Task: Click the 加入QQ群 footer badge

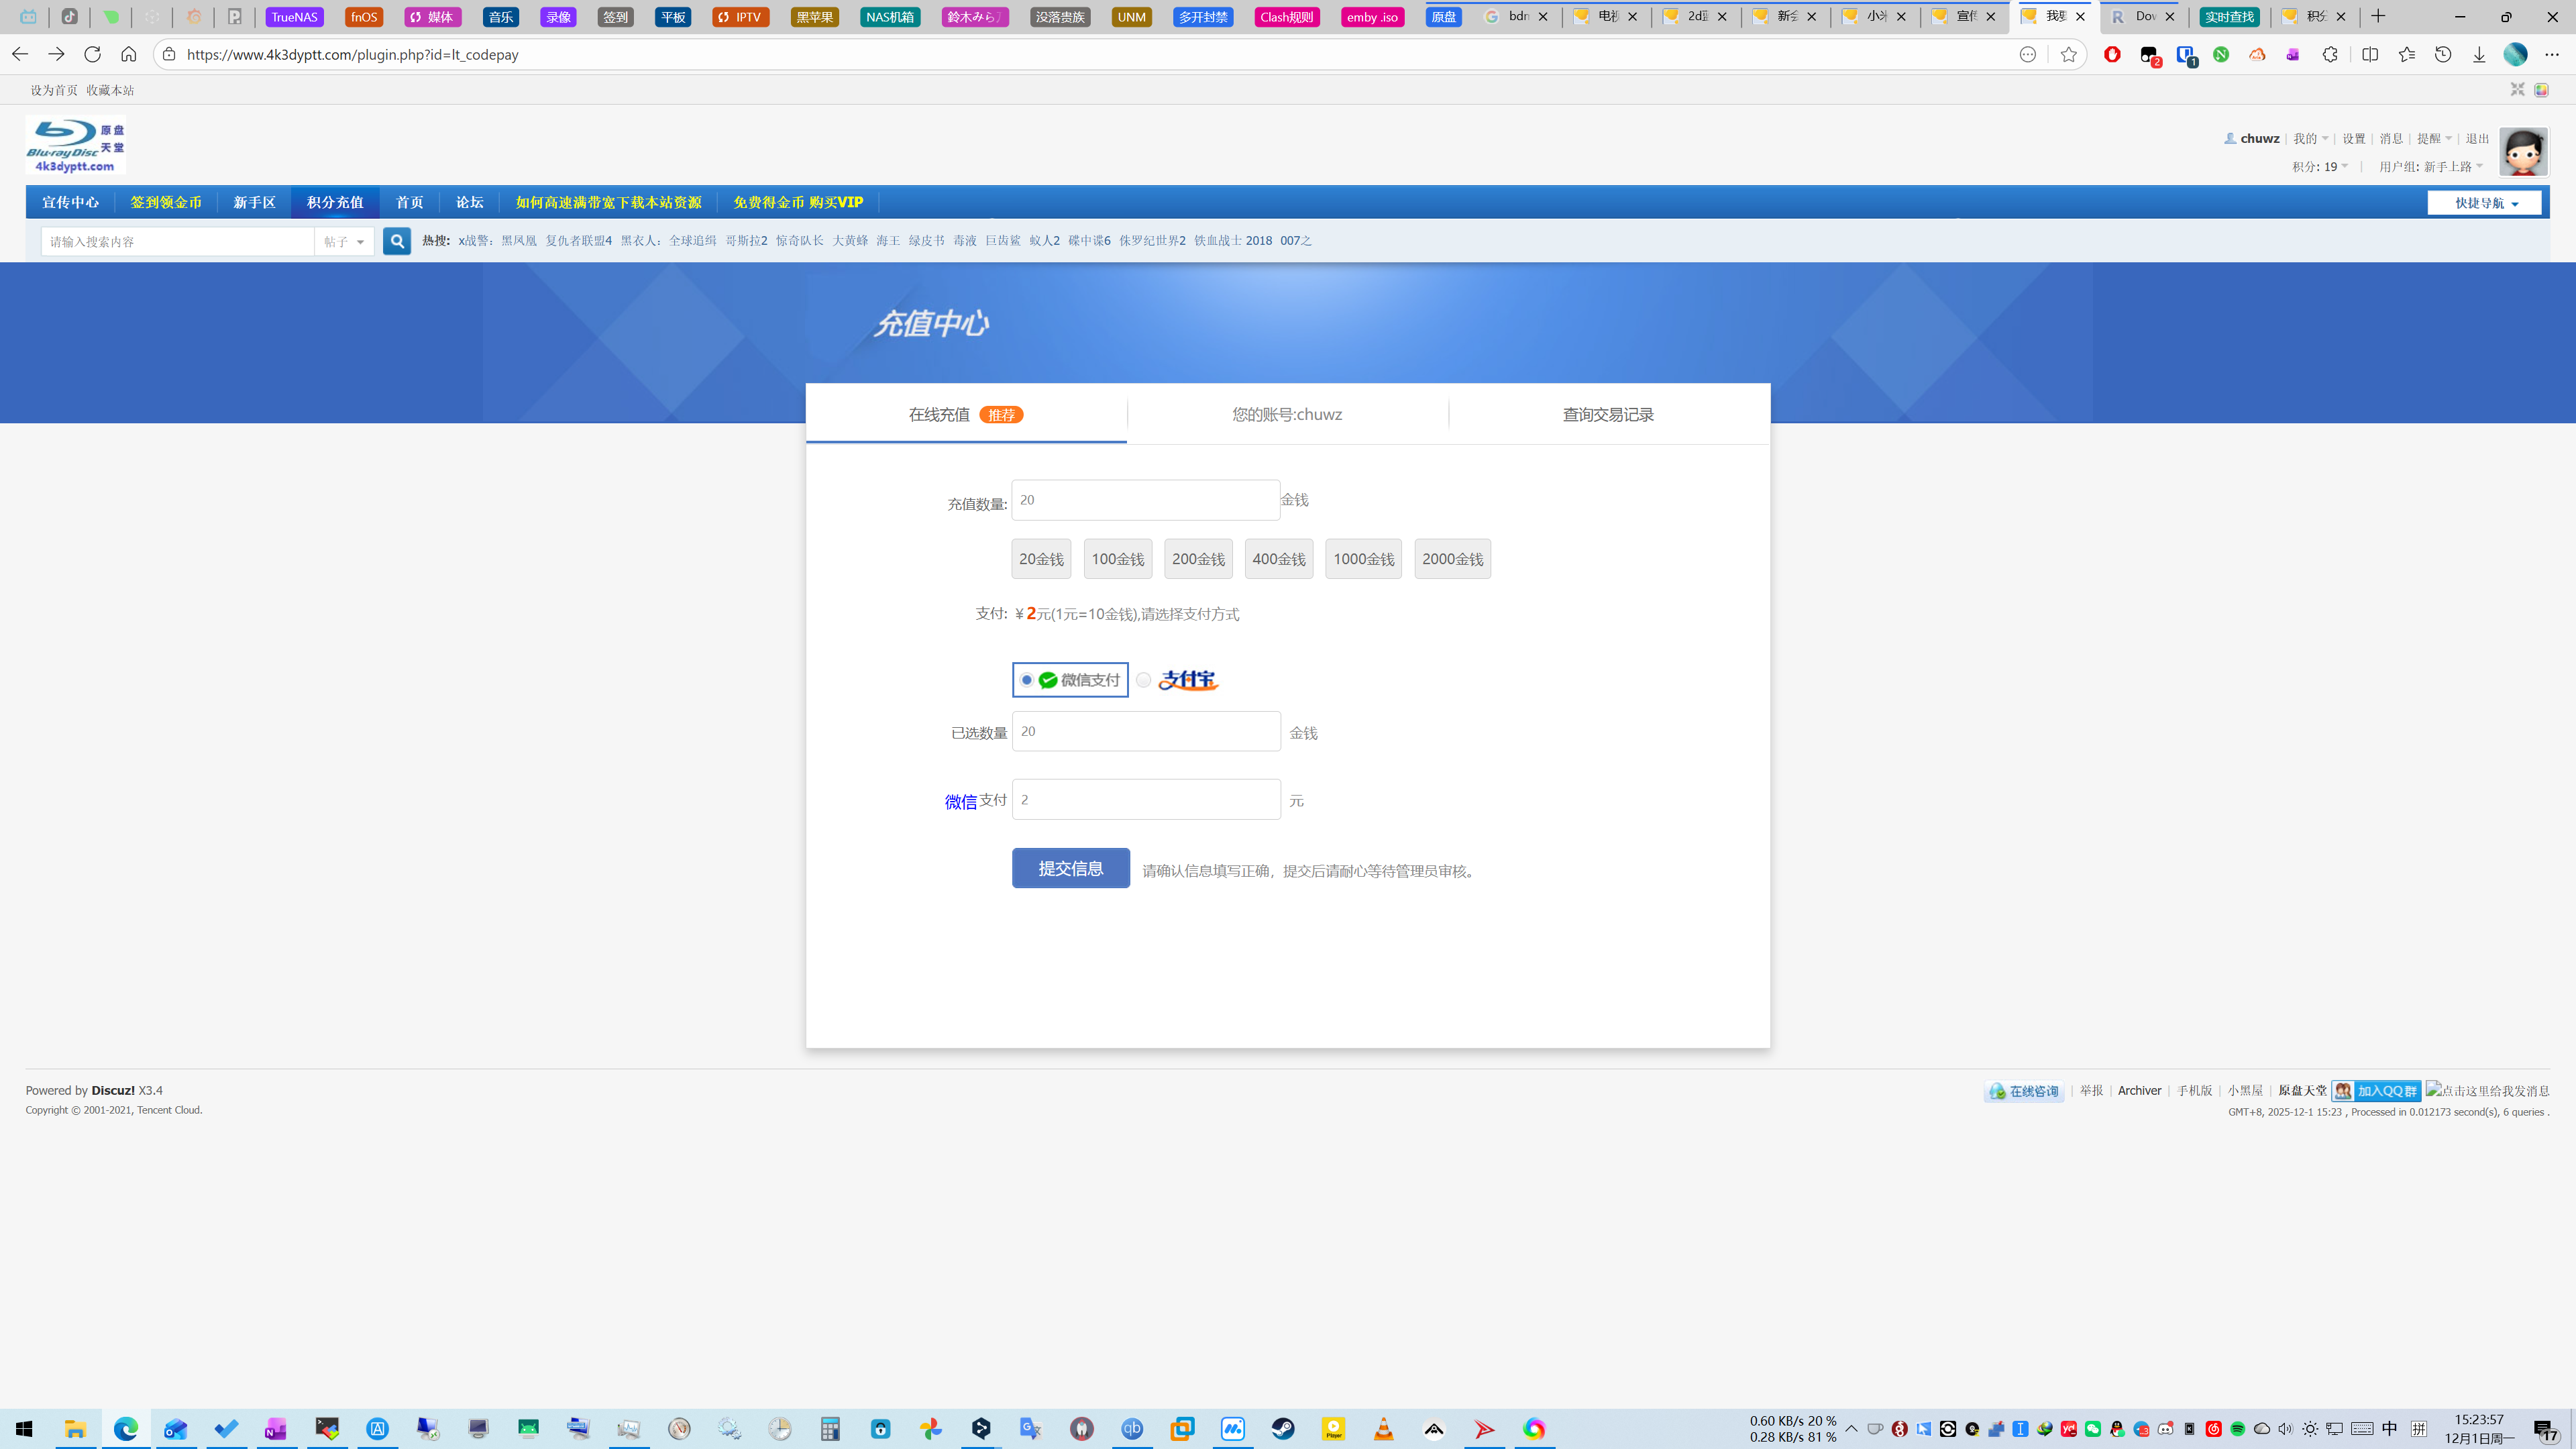Action: coord(2376,1091)
